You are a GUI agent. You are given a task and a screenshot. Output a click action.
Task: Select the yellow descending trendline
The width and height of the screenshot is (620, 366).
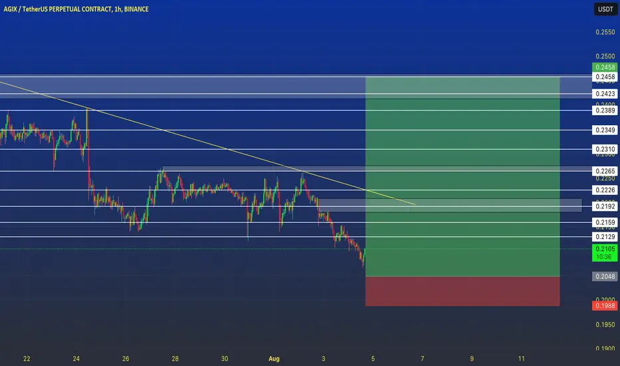click(x=207, y=143)
